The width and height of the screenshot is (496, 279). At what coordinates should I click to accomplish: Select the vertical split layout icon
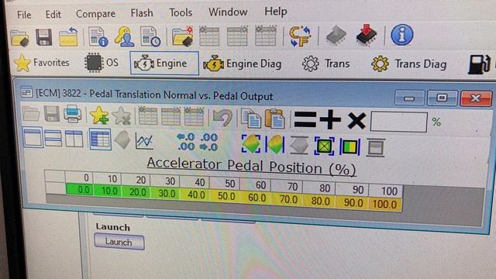pyautogui.click(x=74, y=139)
